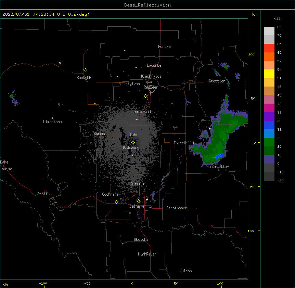Click the Limestone label
Screen dimensions: 295x288
pos(52,122)
